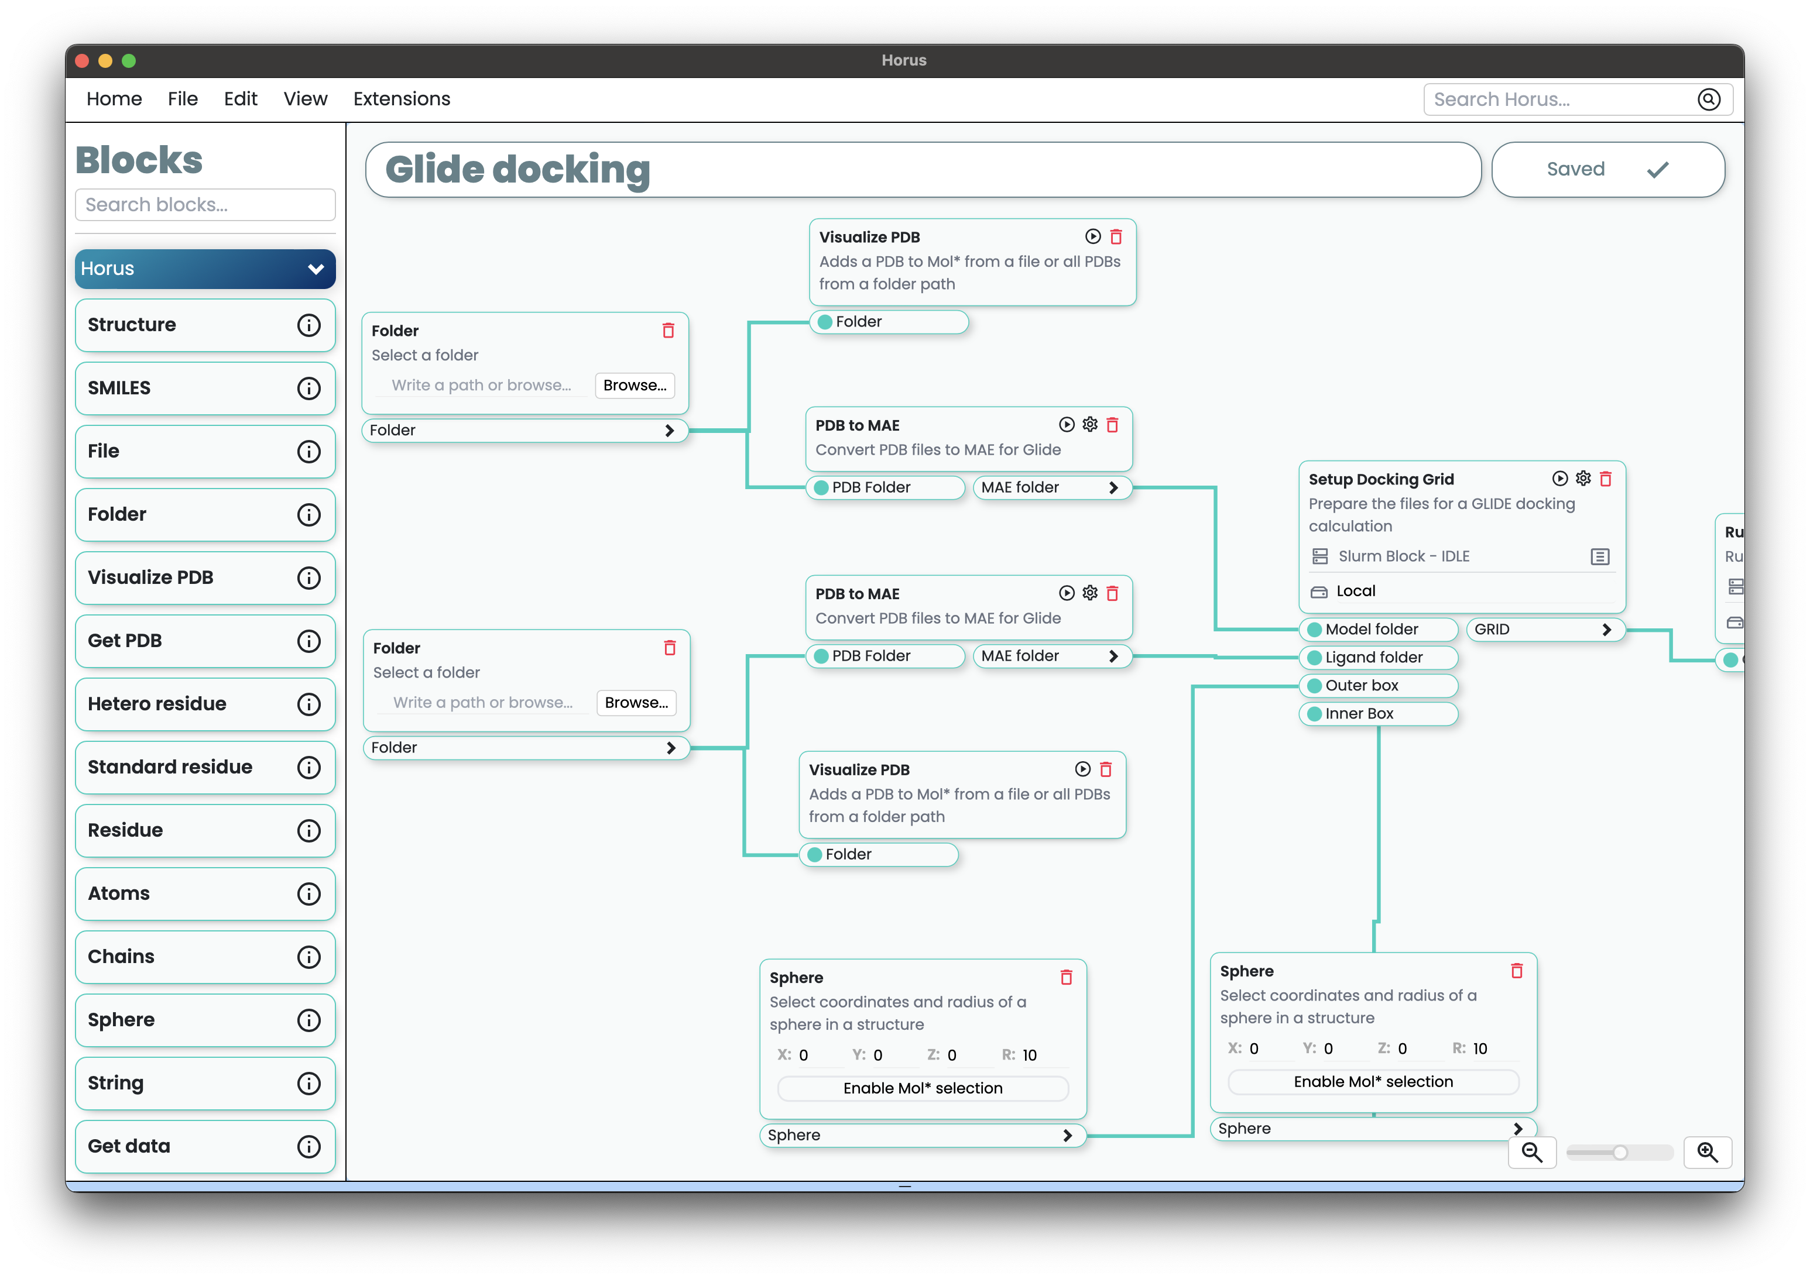Enable Mol* selection in right Sphere

pos(1373,1082)
